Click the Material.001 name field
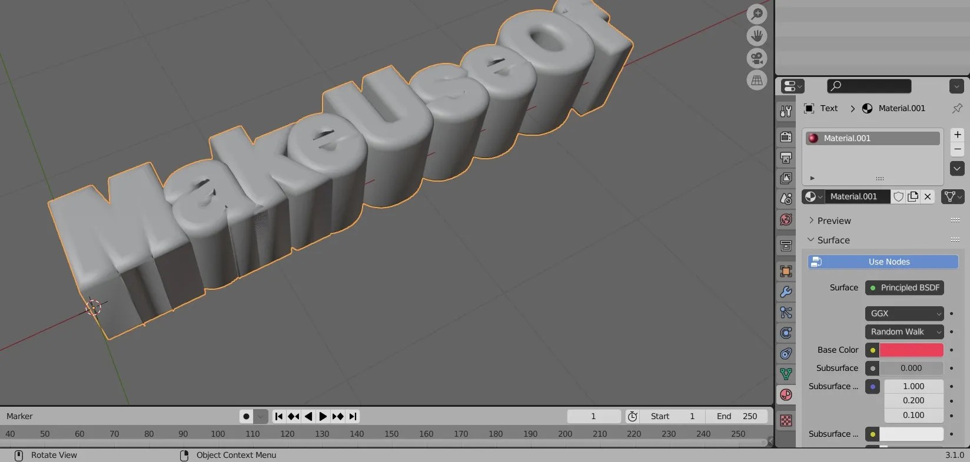The width and height of the screenshot is (970, 462). (x=857, y=196)
